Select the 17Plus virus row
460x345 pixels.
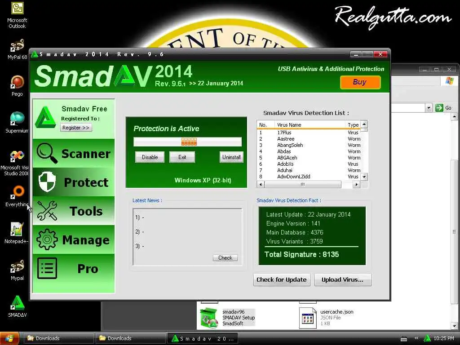click(x=309, y=133)
